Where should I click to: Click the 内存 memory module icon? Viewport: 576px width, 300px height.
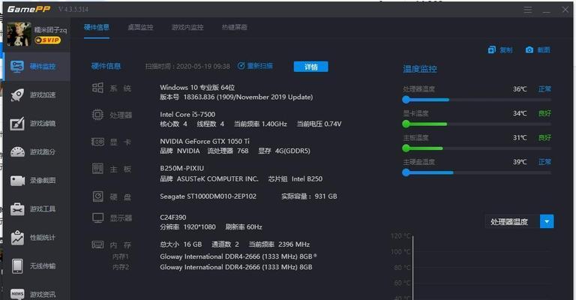[x=97, y=244]
